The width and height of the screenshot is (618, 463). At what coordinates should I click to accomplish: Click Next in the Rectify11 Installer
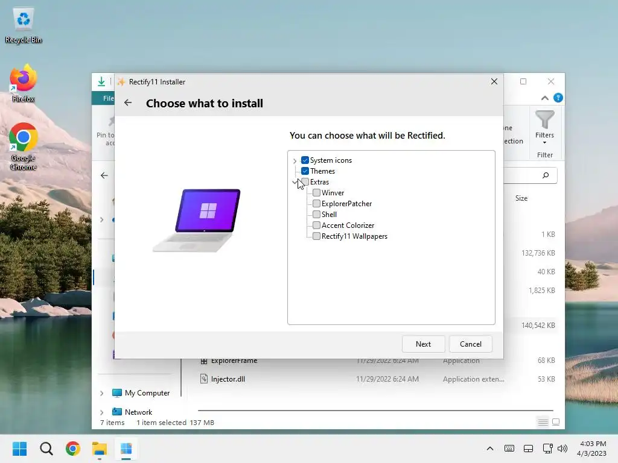(x=423, y=344)
